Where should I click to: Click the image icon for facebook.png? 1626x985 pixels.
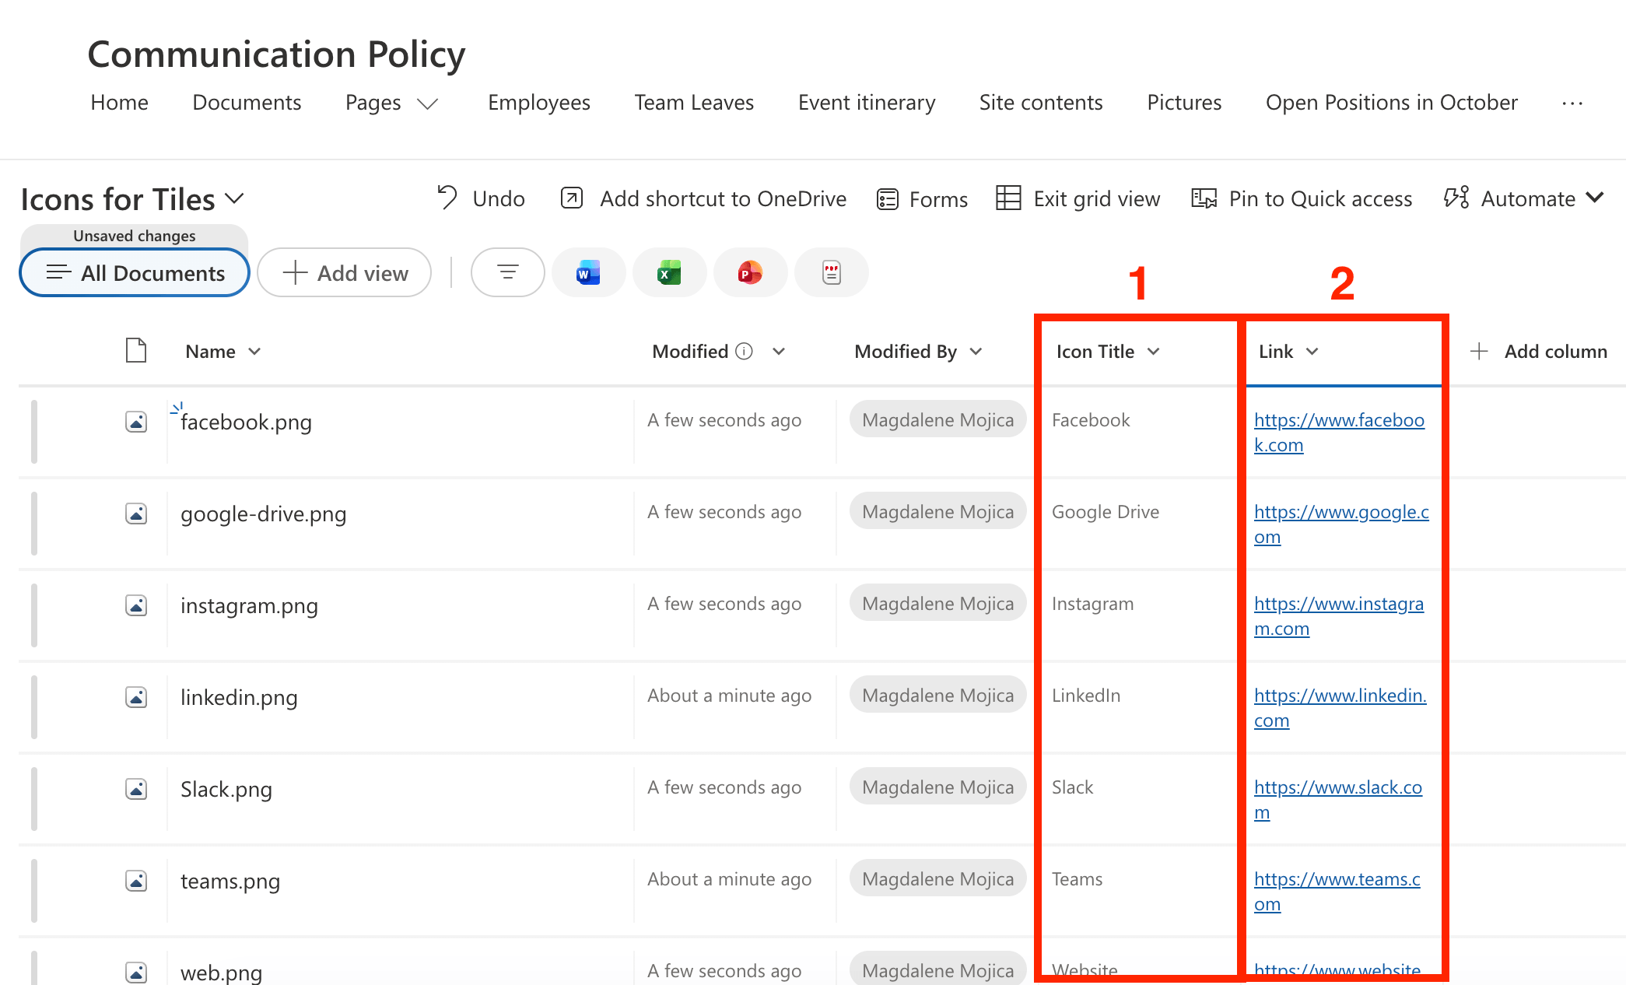(136, 422)
